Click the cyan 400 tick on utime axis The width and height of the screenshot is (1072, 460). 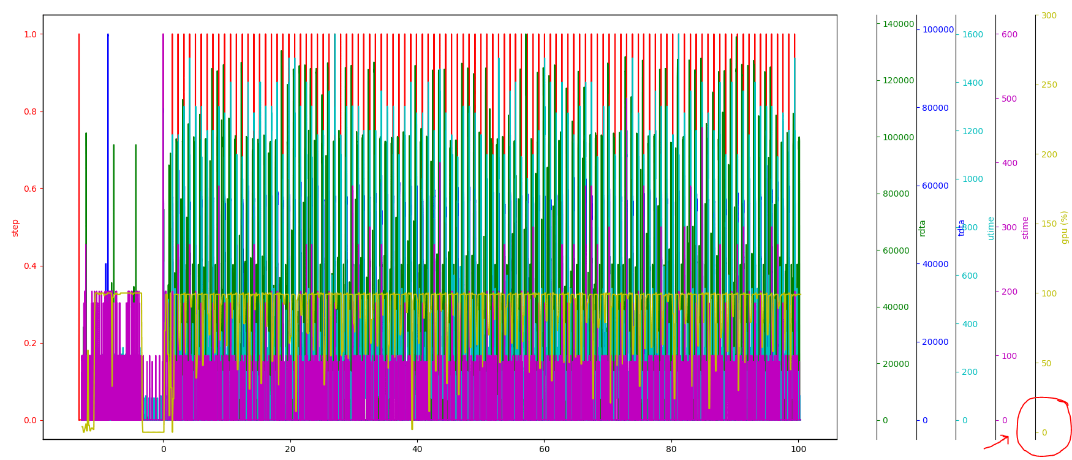970,324
